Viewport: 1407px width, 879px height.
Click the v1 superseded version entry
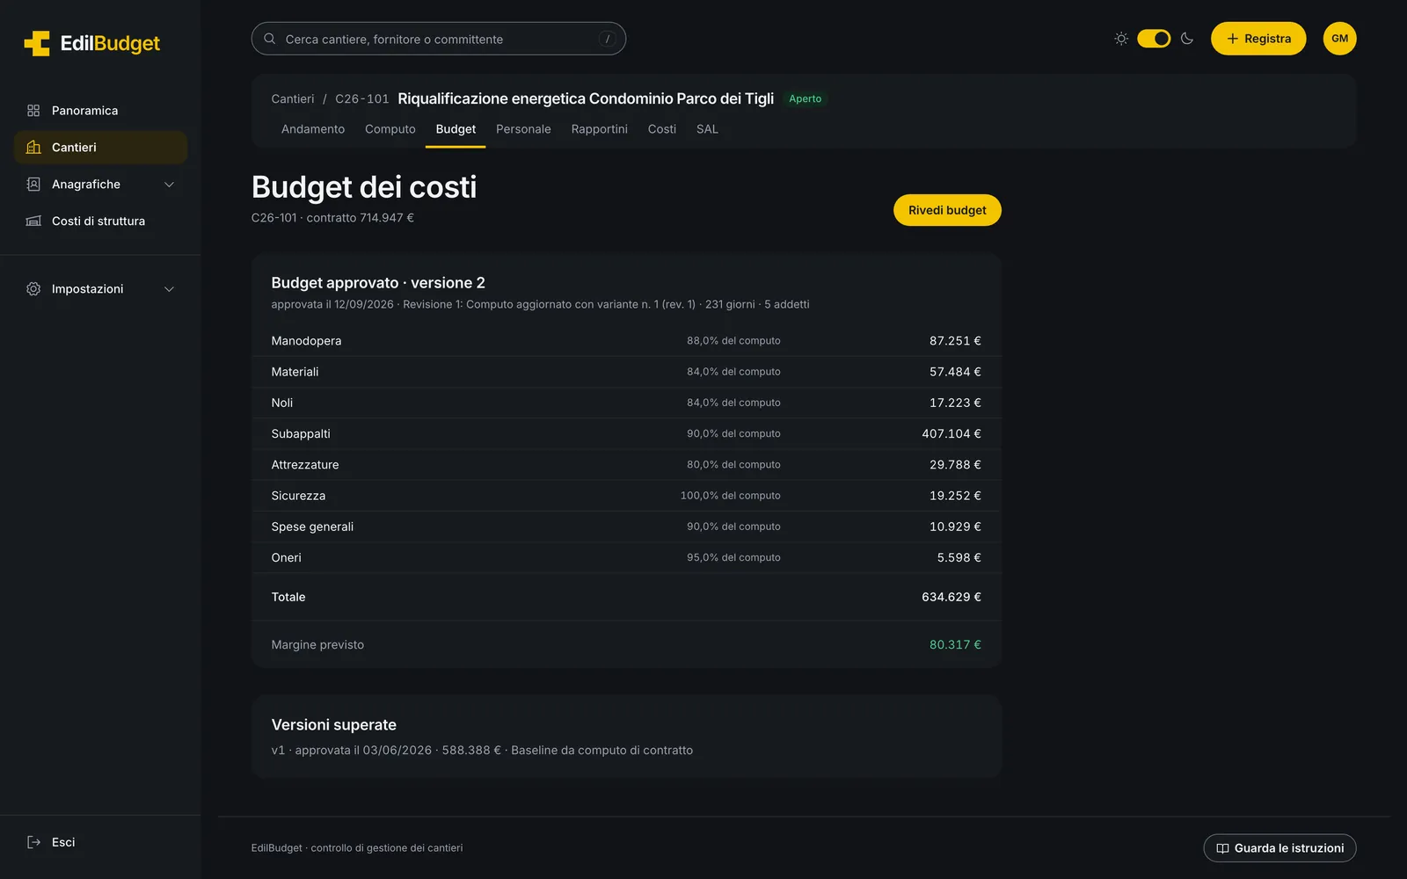click(x=482, y=751)
